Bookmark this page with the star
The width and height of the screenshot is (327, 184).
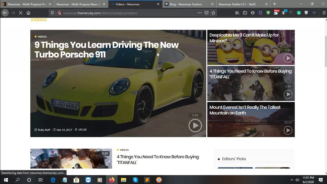[x=213, y=13]
